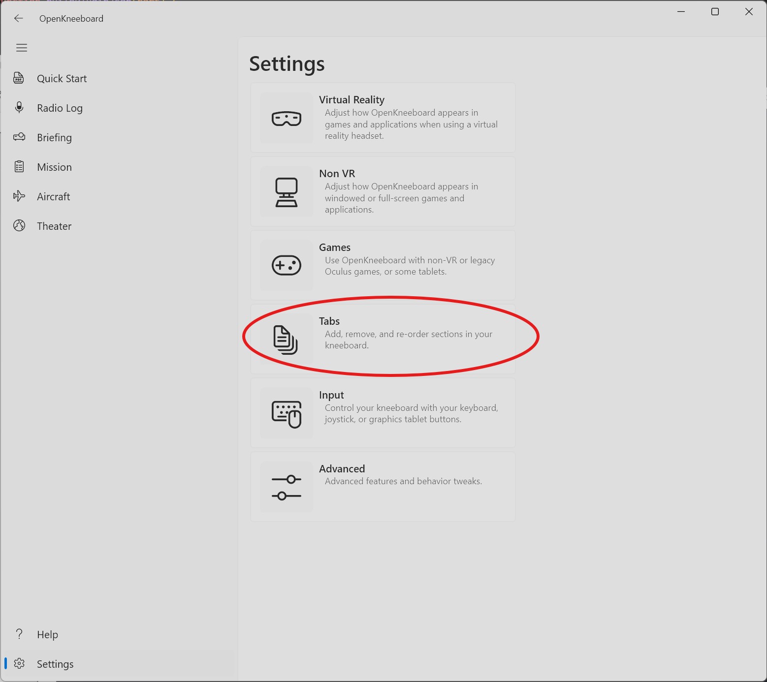
Task: Click the OpenKneeboard window title
Action: tap(71, 19)
